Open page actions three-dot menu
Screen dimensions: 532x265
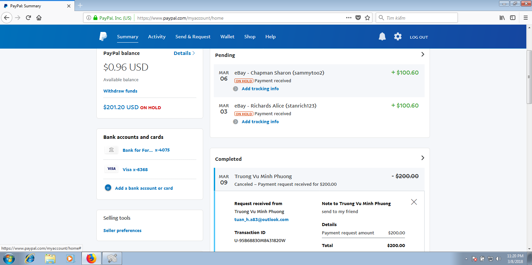tap(348, 18)
